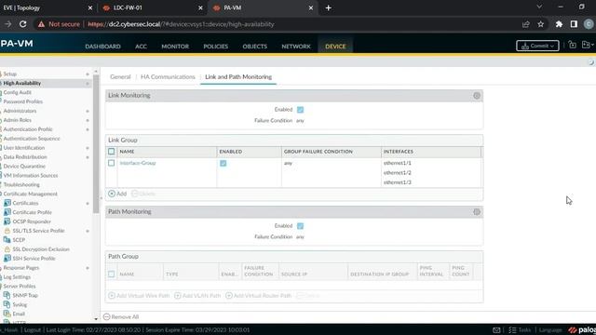The height and width of the screenshot is (335, 596).
Task: Switch to the MONITOR tab
Action: pyautogui.click(x=175, y=47)
